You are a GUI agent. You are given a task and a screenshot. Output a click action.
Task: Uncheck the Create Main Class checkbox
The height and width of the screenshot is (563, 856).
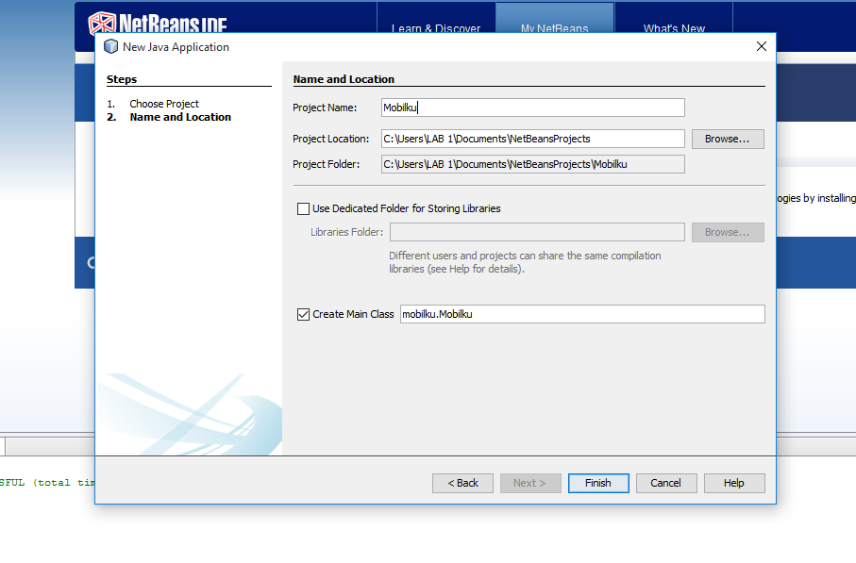303,314
